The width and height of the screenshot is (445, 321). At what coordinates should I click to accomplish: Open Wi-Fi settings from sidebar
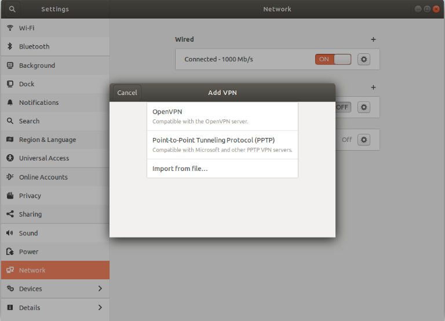pos(28,28)
